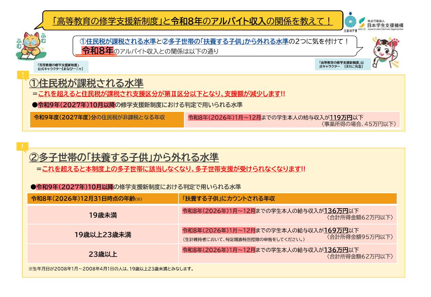
Task: Click the ふむふむ text beside the cat
Action: [x=43, y=38]
